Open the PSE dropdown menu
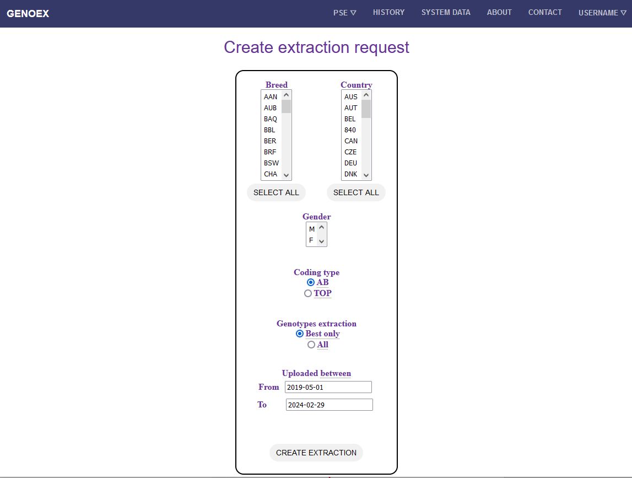 click(x=344, y=13)
